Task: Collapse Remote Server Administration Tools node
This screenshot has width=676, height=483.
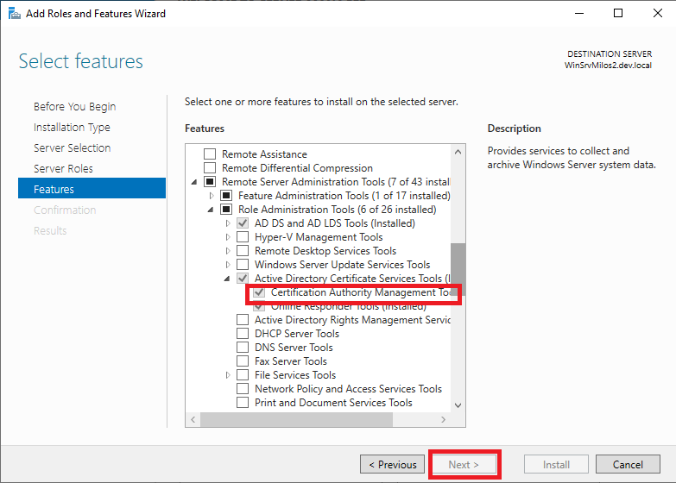Action: pyautogui.click(x=195, y=182)
